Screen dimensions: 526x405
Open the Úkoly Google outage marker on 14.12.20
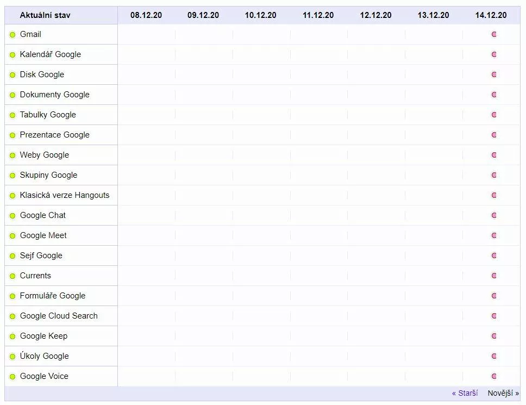coord(494,357)
